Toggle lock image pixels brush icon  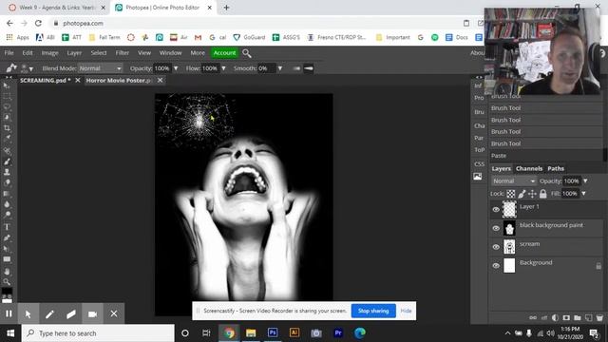click(522, 194)
